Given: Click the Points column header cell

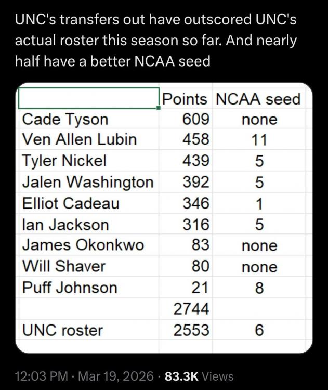Looking at the screenshot, I should [x=185, y=99].
